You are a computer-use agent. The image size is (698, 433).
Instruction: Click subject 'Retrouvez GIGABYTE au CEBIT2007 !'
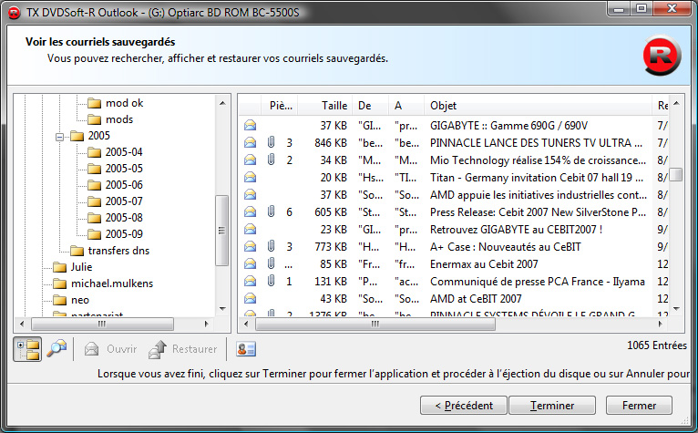(x=516, y=230)
